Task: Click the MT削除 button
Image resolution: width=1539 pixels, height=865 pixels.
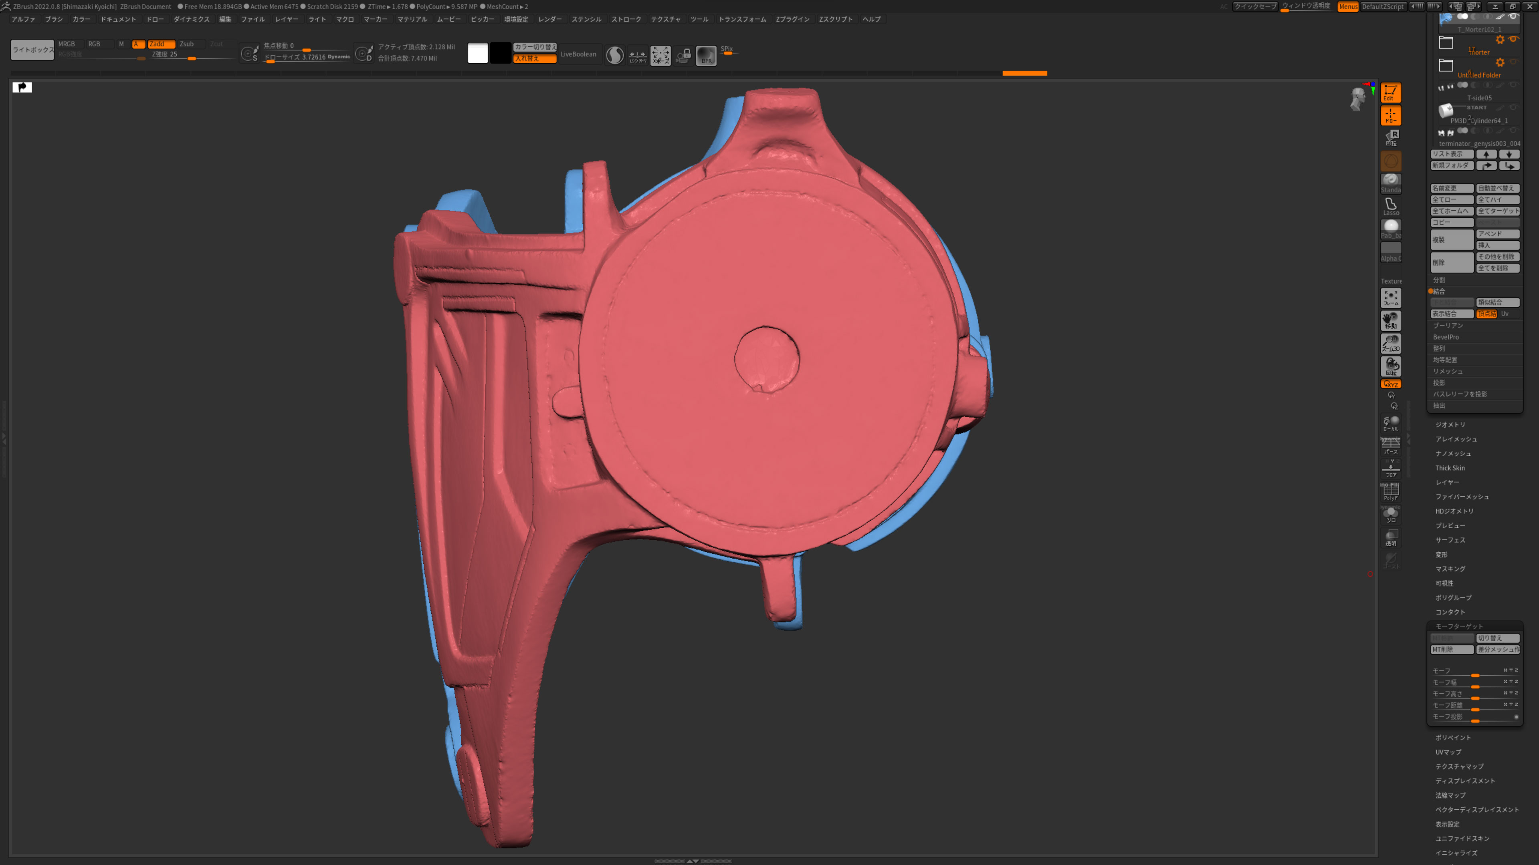Action: pos(1452,650)
